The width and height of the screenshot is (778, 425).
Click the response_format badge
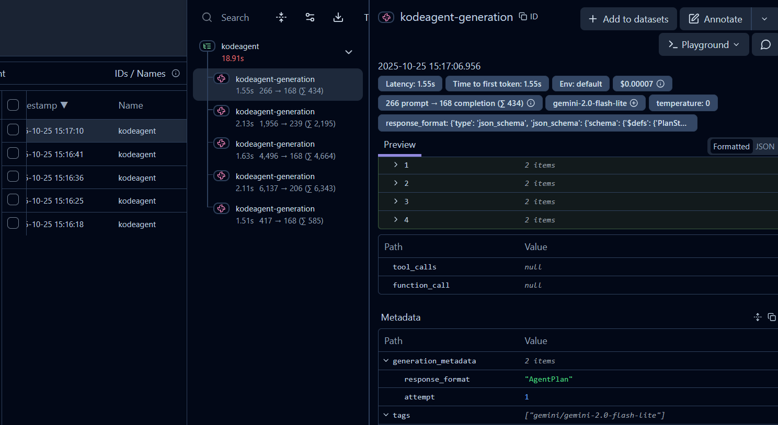(x=537, y=123)
